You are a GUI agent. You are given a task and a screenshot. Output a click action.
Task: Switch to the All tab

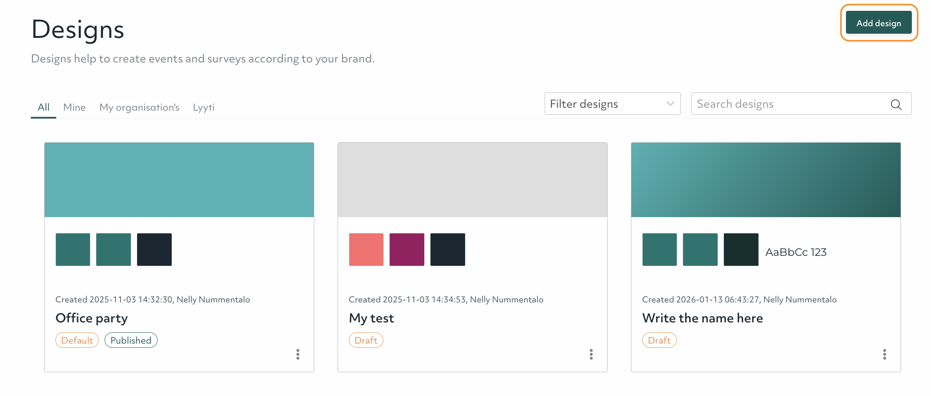point(43,107)
